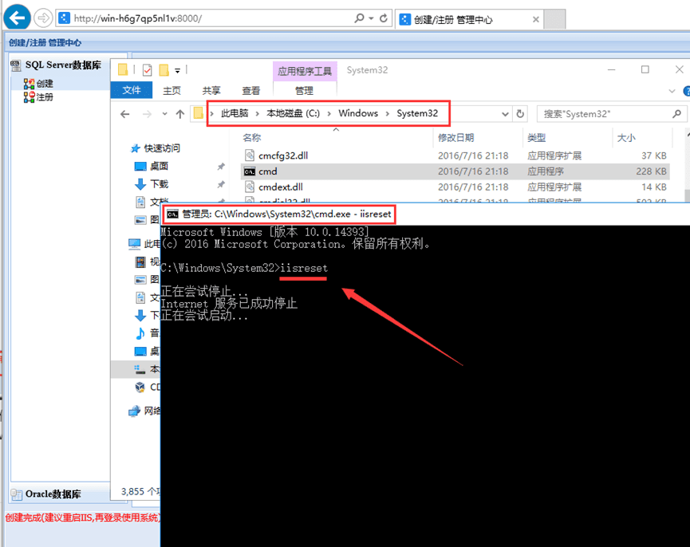This screenshot has height=547, width=690.
Task: Click Explorer help question mark icon
Action: point(686,91)
